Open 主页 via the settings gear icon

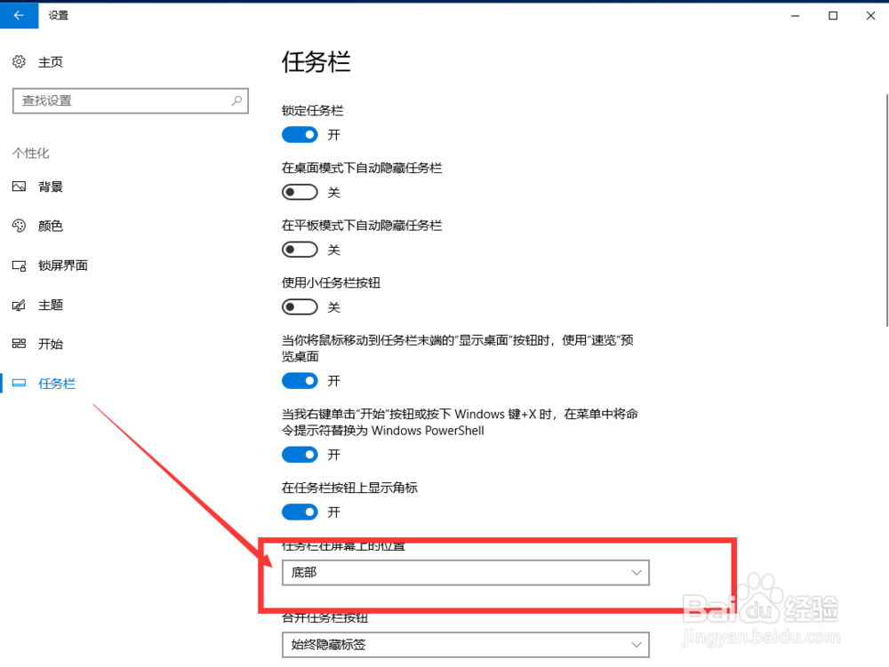click(x=20, y=61)
